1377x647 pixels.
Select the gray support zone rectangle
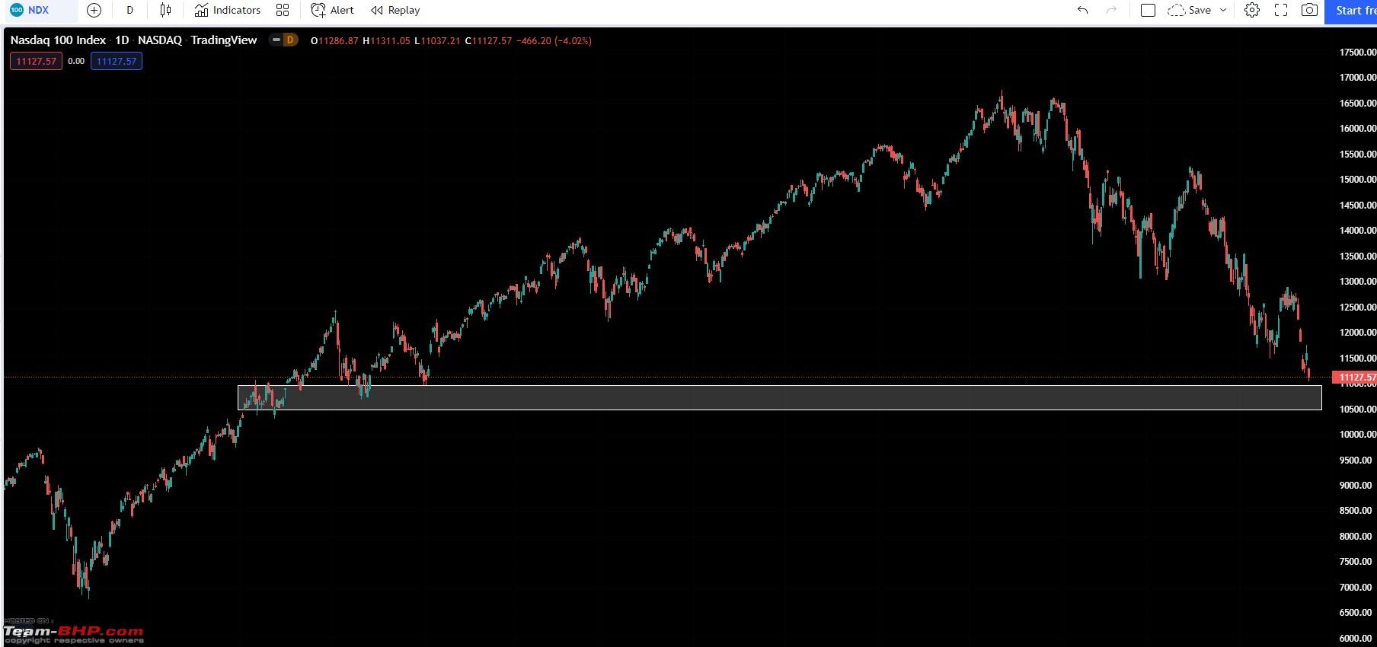779,397
